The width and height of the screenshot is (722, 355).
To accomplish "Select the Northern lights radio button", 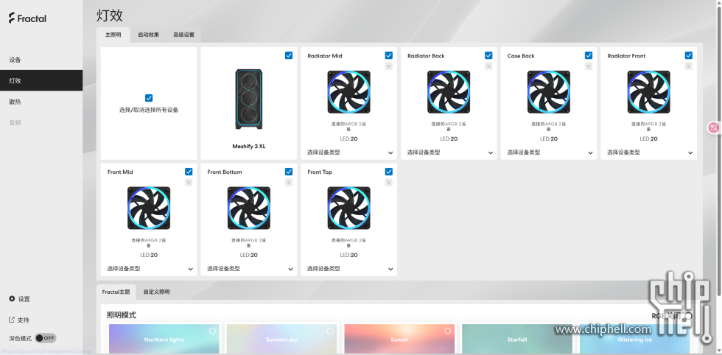I will point(212,331).
